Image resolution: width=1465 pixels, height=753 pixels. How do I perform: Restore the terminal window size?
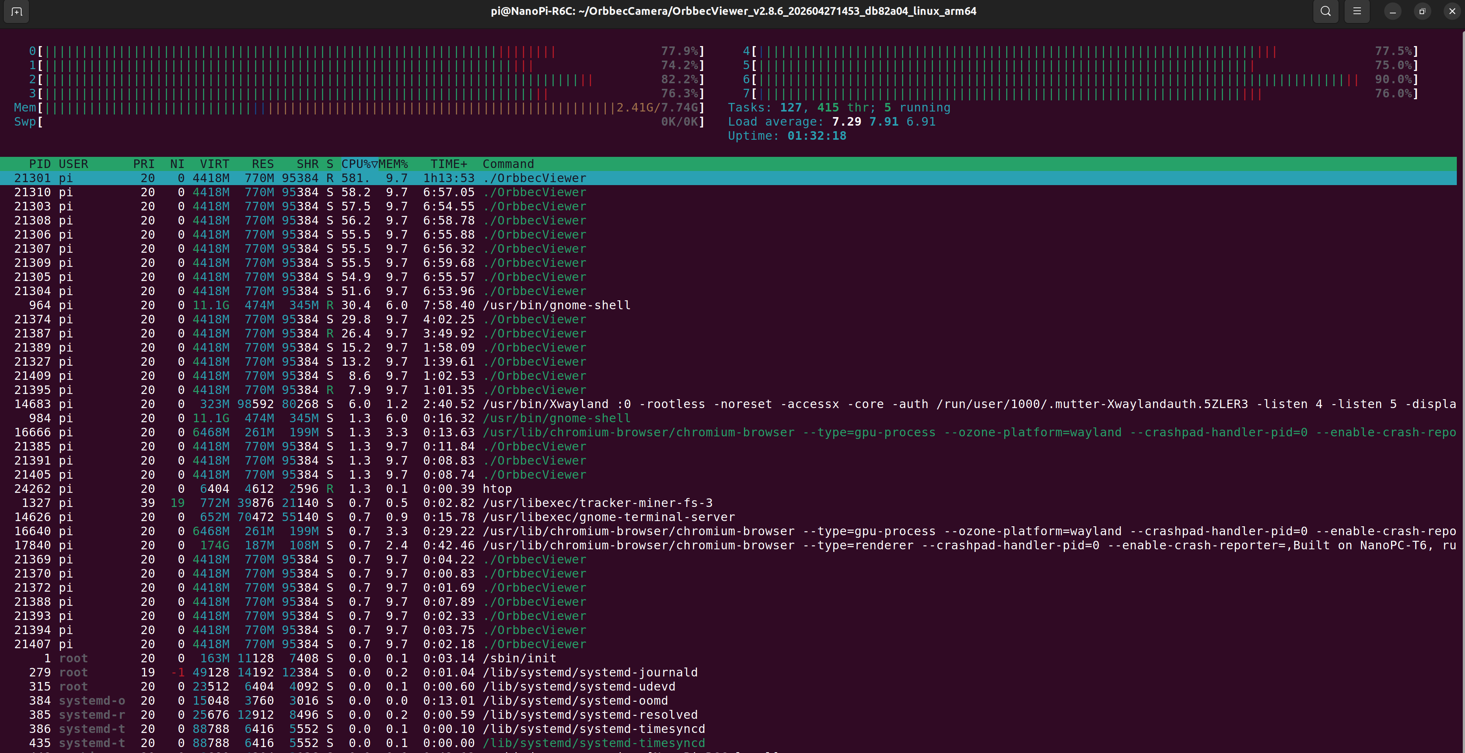point(1422,12)
